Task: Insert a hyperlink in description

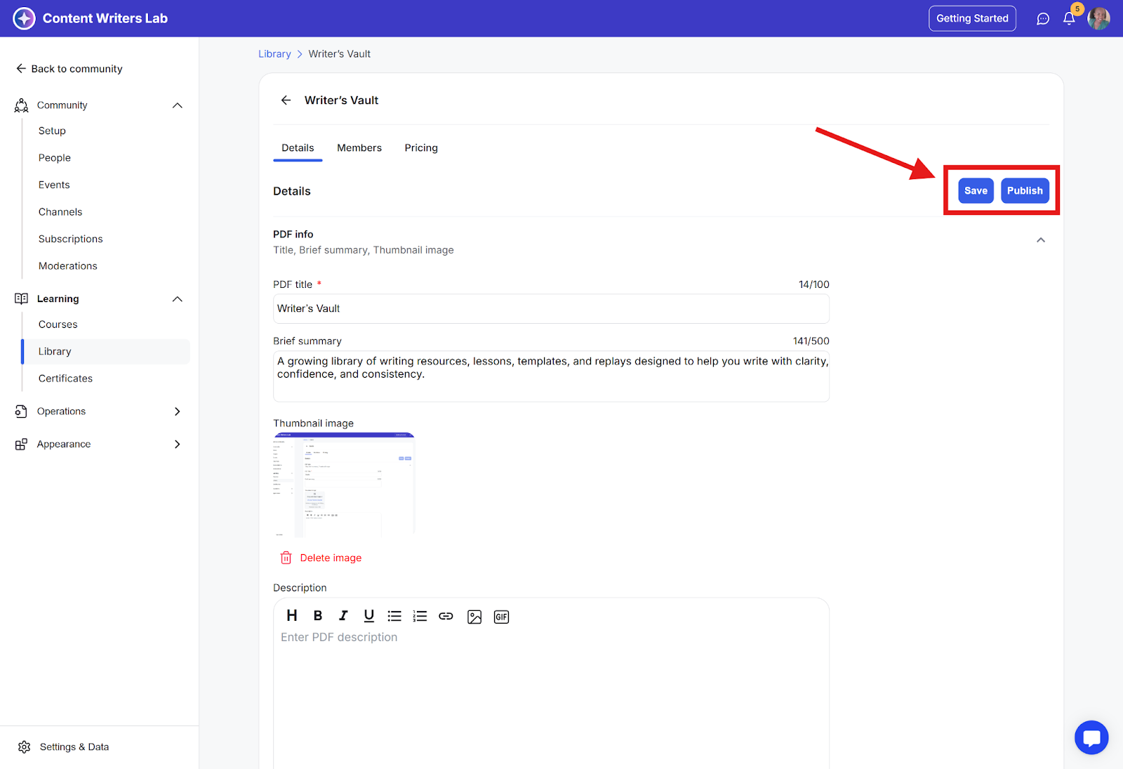Action: tap(446, 616)
